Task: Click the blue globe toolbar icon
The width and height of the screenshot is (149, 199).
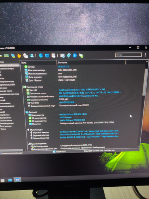Action: point(41,55)
